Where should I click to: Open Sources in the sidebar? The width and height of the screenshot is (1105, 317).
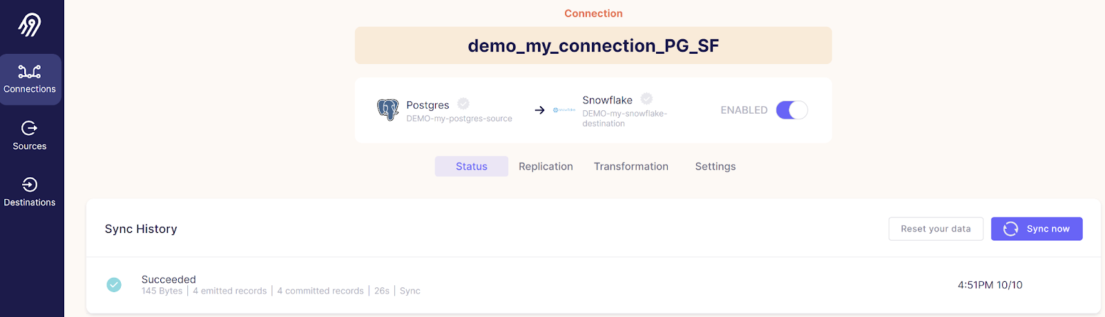[x=30, y=136]
